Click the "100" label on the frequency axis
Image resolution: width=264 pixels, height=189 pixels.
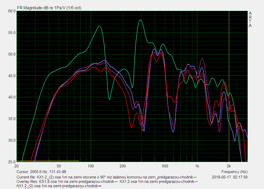click(x=91, y=166)
